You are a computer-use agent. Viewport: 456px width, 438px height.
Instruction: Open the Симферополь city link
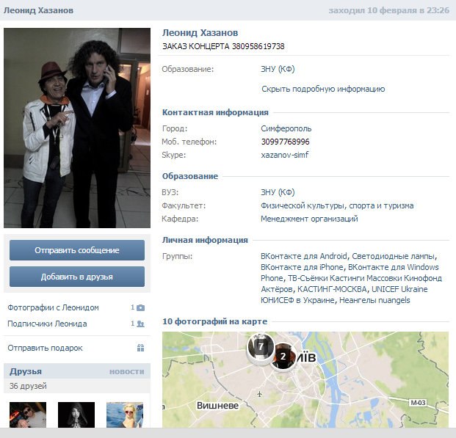286,128
